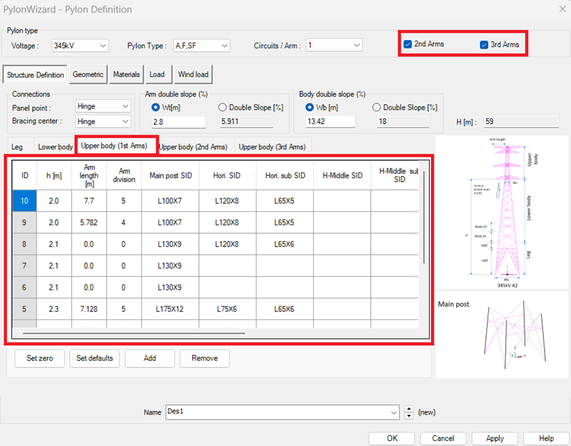The width and height of the screenshot is (571, 446).
Task: Open the Upper body (2nd Arms) tab
Action: click(x=193, y=147)
